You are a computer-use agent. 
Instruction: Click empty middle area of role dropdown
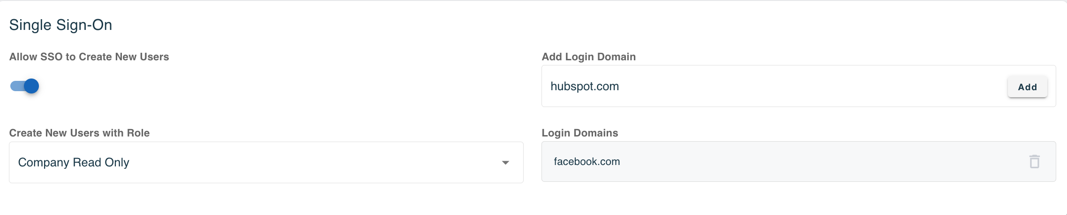tap(305, 162)
